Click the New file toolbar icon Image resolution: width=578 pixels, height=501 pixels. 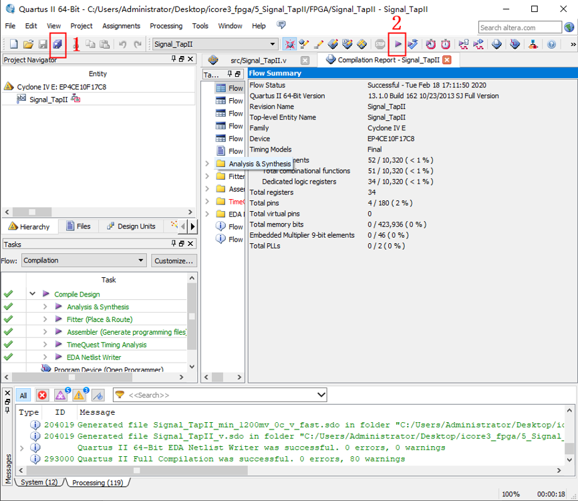(x=13, y=44)
